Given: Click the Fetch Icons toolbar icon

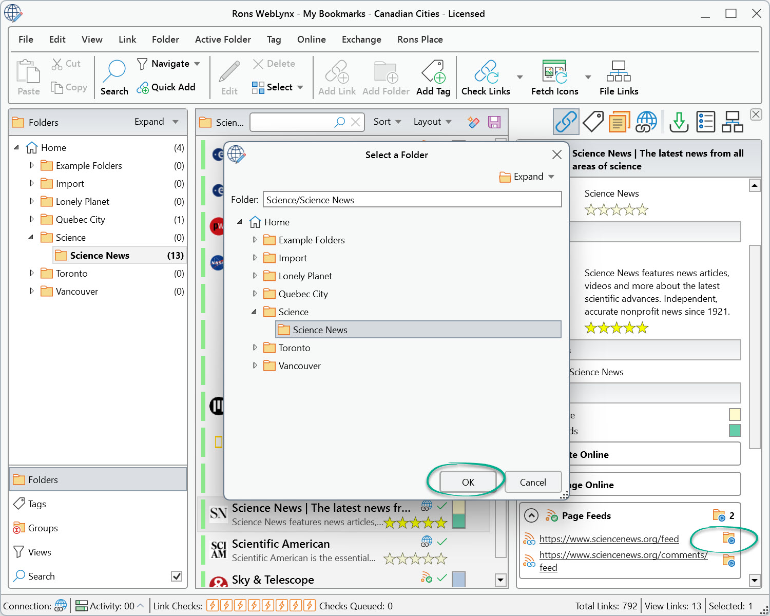Looking at the screenshot, I should click(554, 78).
